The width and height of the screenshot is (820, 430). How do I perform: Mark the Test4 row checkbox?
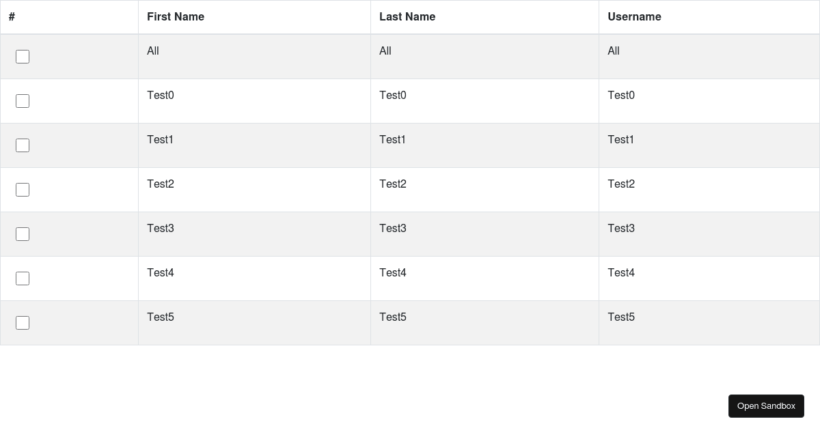(x=23, y=278)
